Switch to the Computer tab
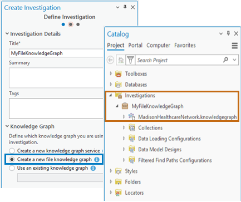Viewport: 241px width, 202px height. pos(158,45)
